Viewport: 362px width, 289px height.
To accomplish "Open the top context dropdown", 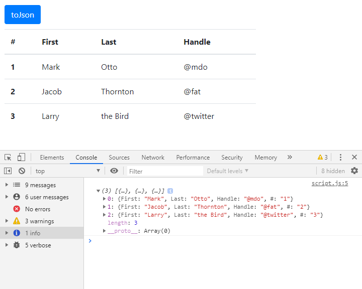I will click(x=68, y=171).
